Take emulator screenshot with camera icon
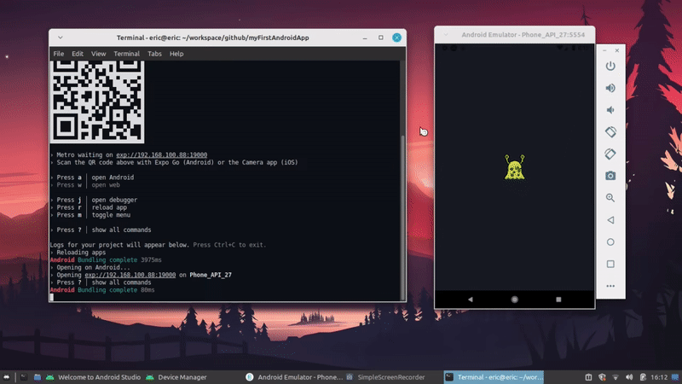The height and width of the screenshot is (384, 682). (x=610, y=176)
